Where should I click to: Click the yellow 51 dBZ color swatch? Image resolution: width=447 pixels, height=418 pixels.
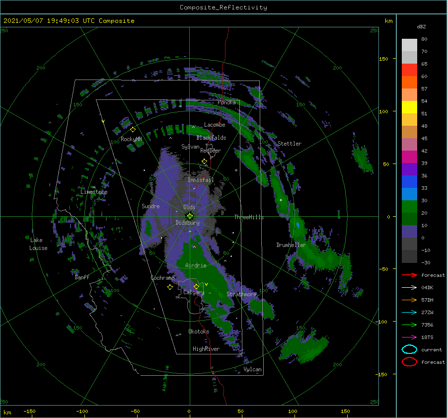tap(409, 107)
